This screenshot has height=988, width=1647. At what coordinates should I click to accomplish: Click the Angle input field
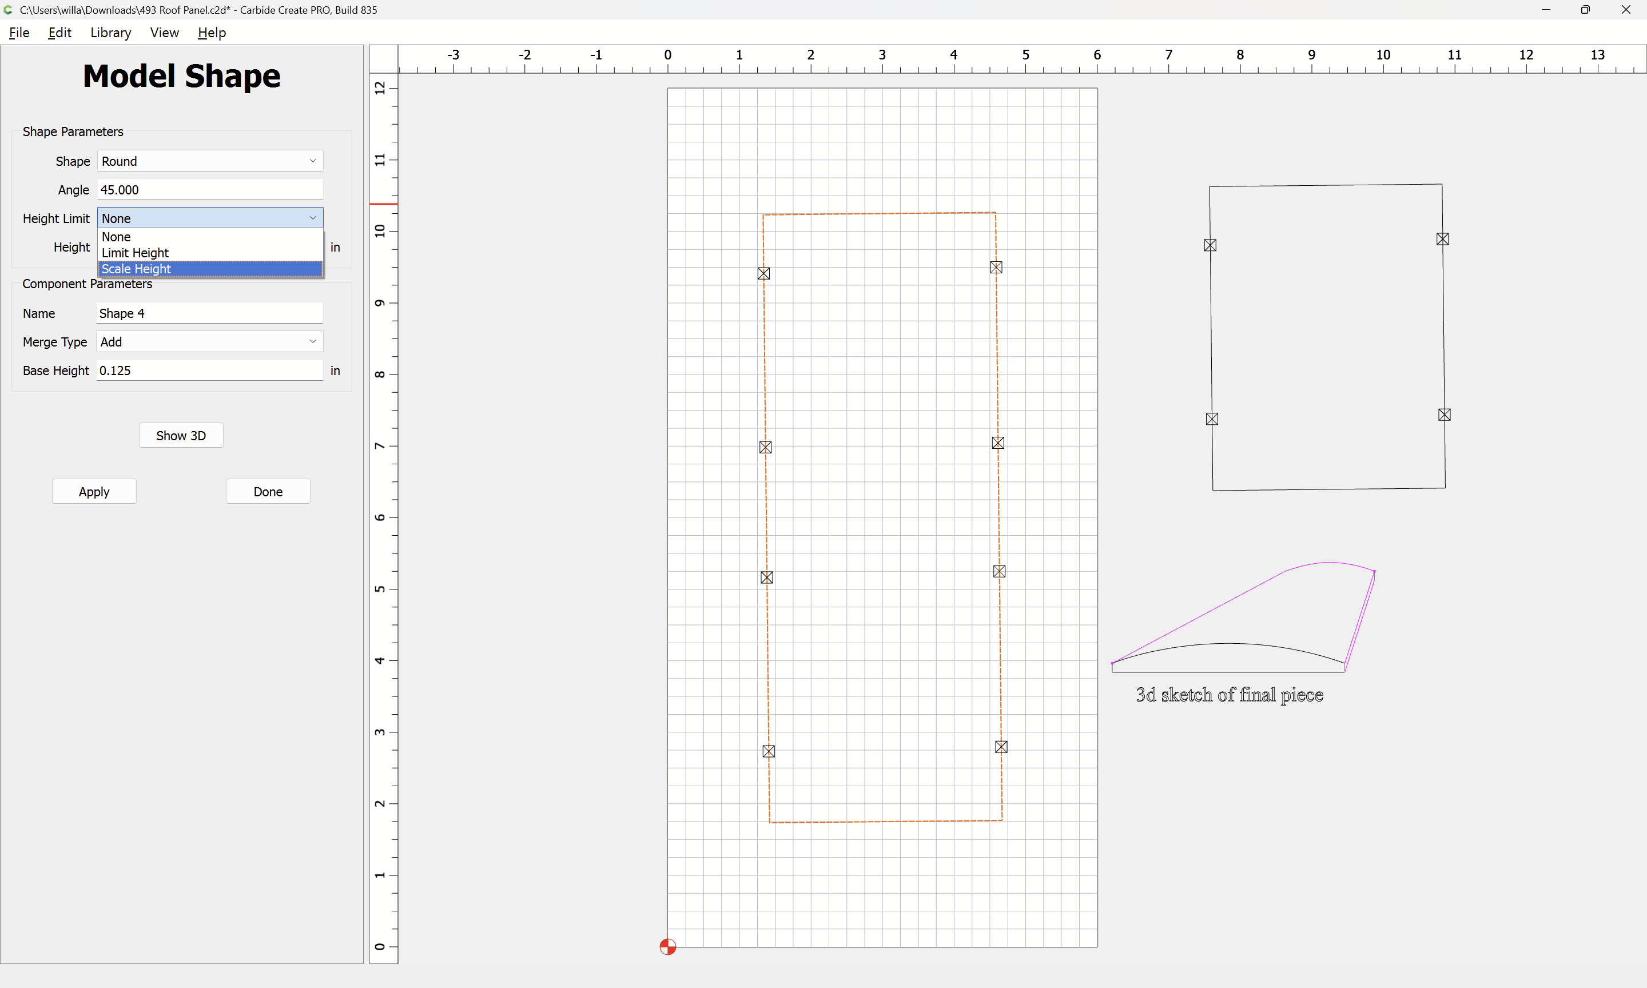tap(210, 190)
